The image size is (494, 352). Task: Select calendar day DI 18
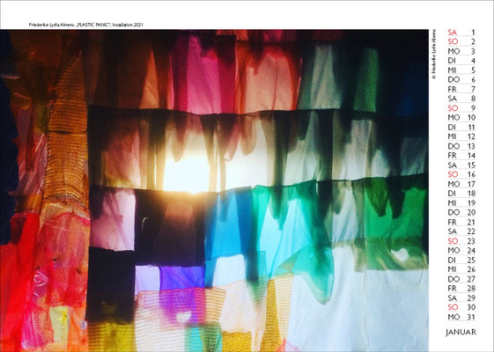coord(461,194)
